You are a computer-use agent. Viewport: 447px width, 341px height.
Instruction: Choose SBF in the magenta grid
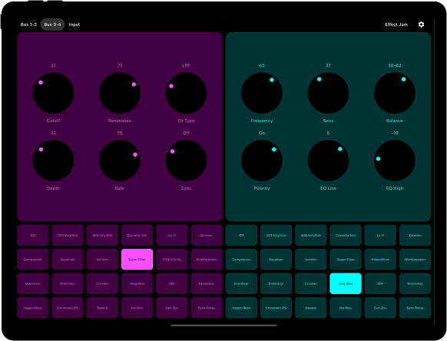coord(172,283)
